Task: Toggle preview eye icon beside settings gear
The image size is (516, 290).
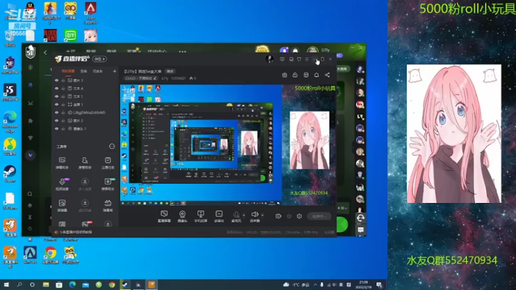Action: pyautogui.click(x=289, y=217)
